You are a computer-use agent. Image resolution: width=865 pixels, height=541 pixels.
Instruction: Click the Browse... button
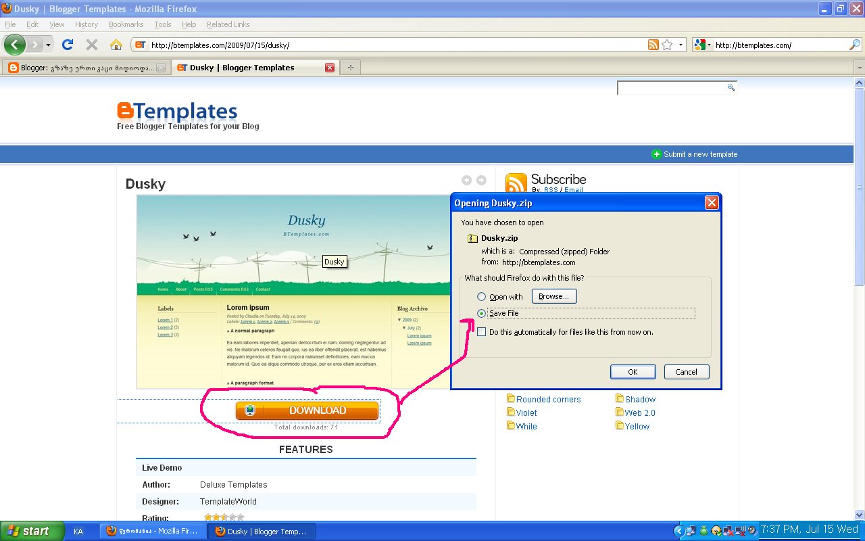pyautogui.click(x=554, y=296)
